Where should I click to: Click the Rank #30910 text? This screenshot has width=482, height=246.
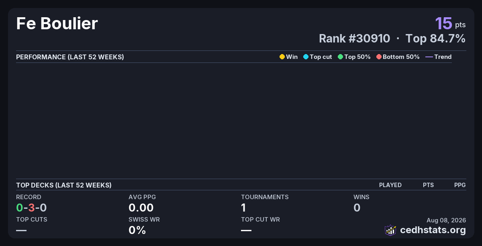354,38
